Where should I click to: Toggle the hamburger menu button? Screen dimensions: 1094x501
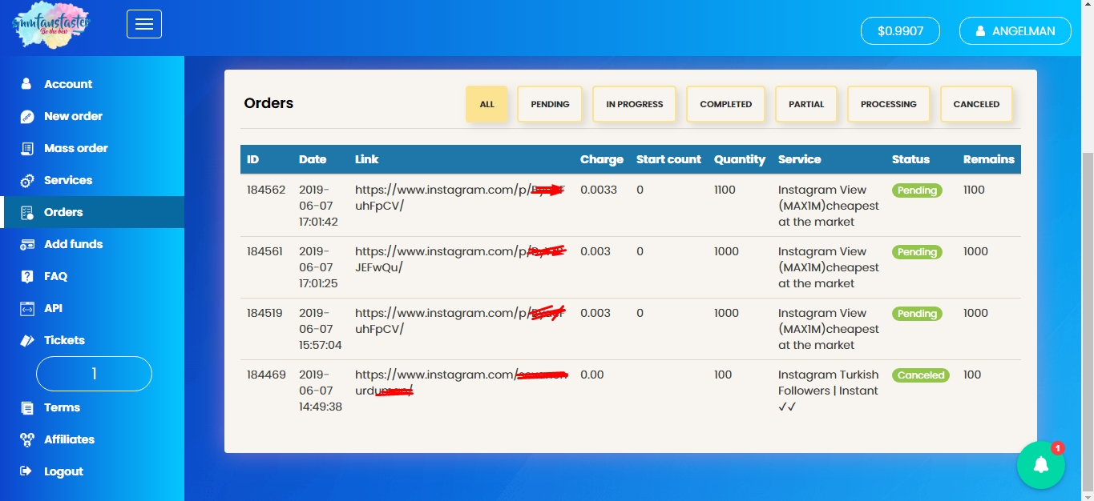[x=144, y=24]
